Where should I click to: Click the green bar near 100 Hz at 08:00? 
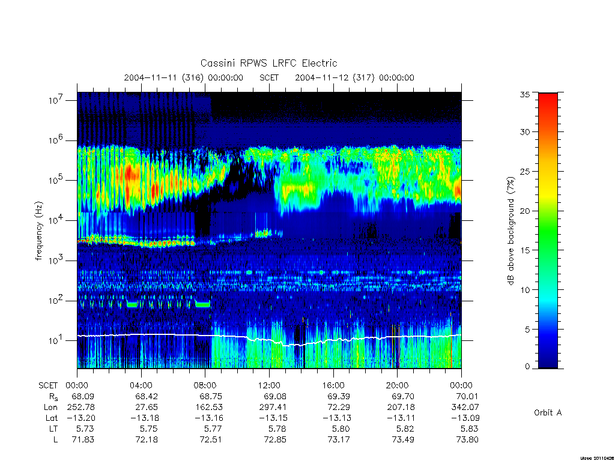point(202,304)
